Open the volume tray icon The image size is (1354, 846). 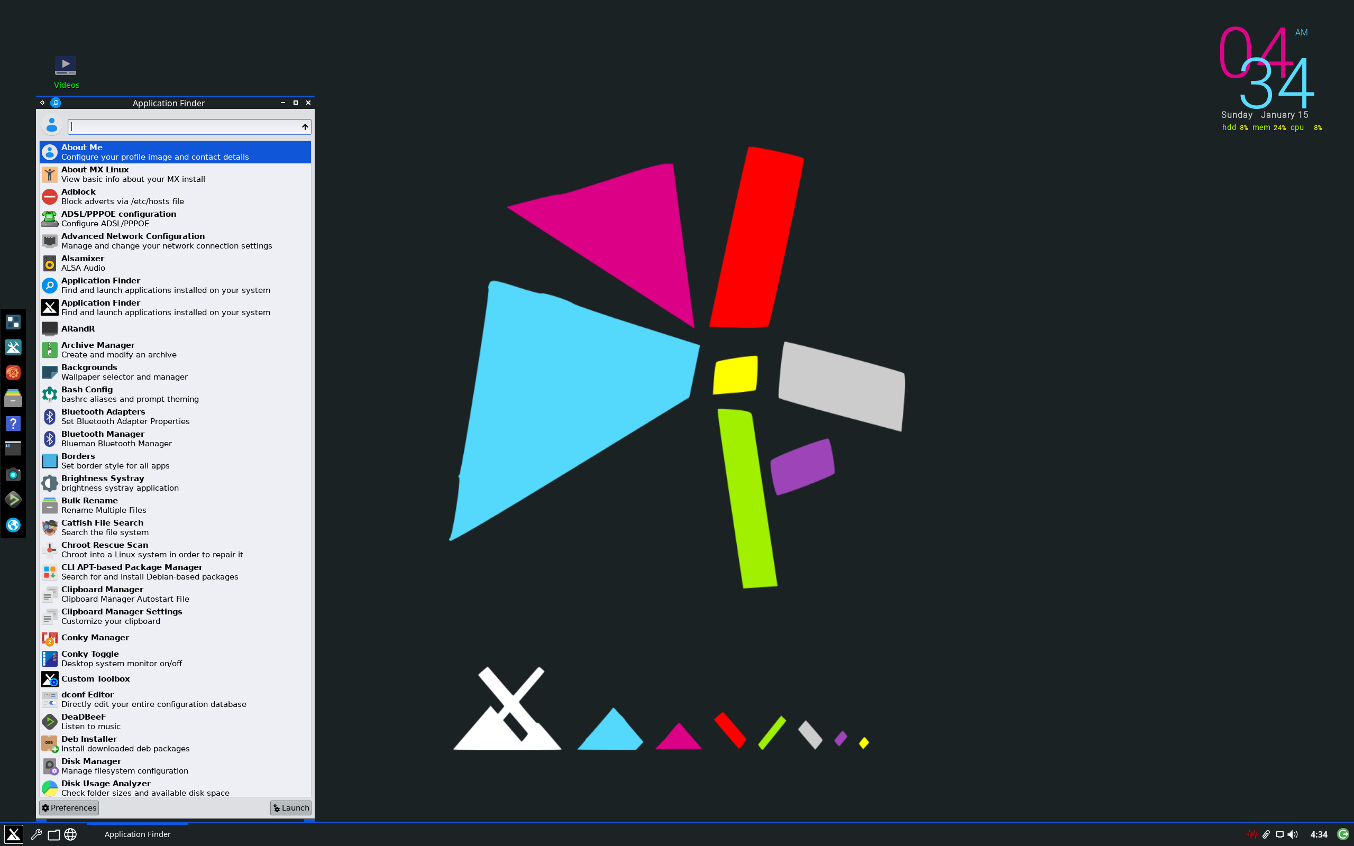(x=1293, y=834)
